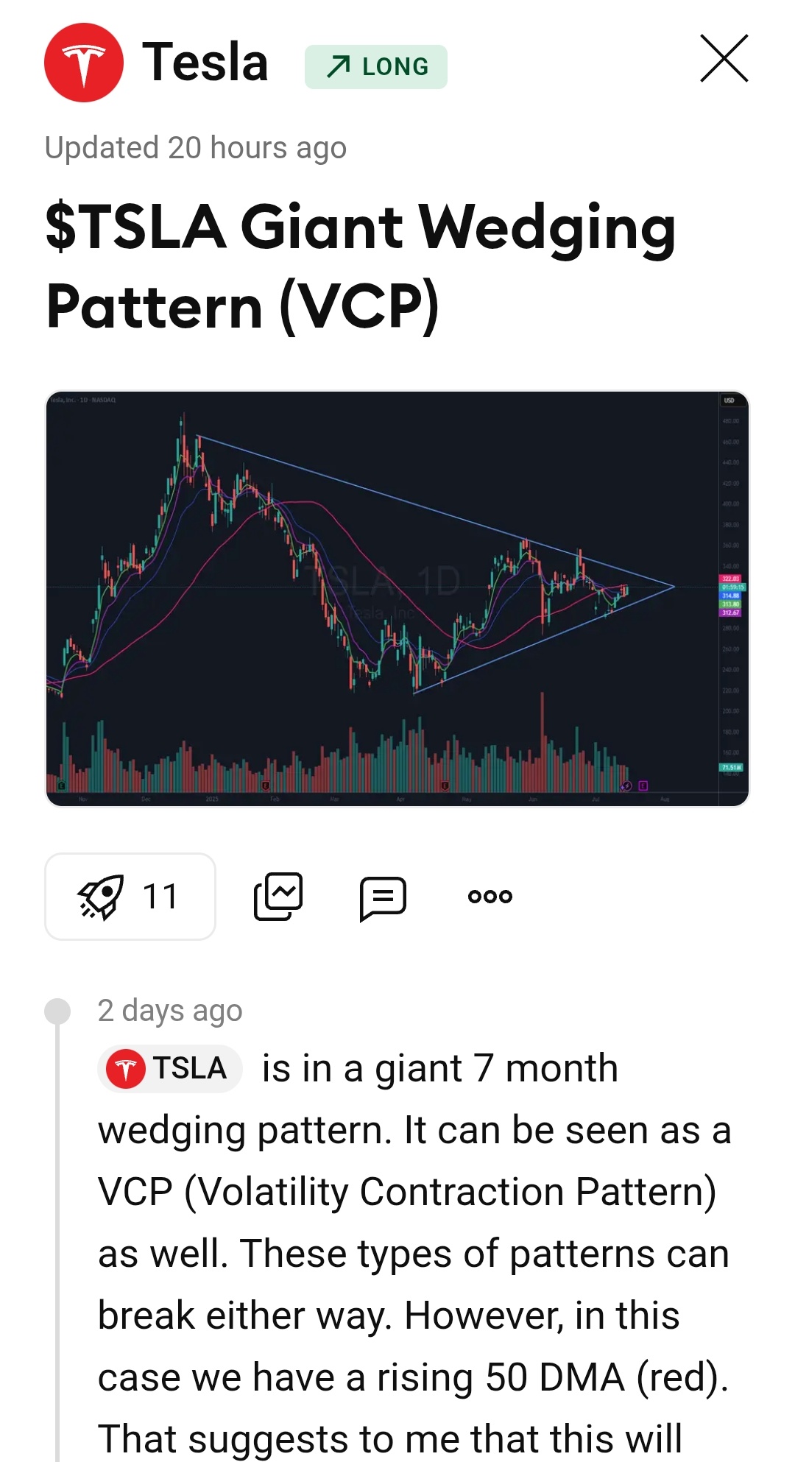Boost the idea with the rocket button

(130, 897)
